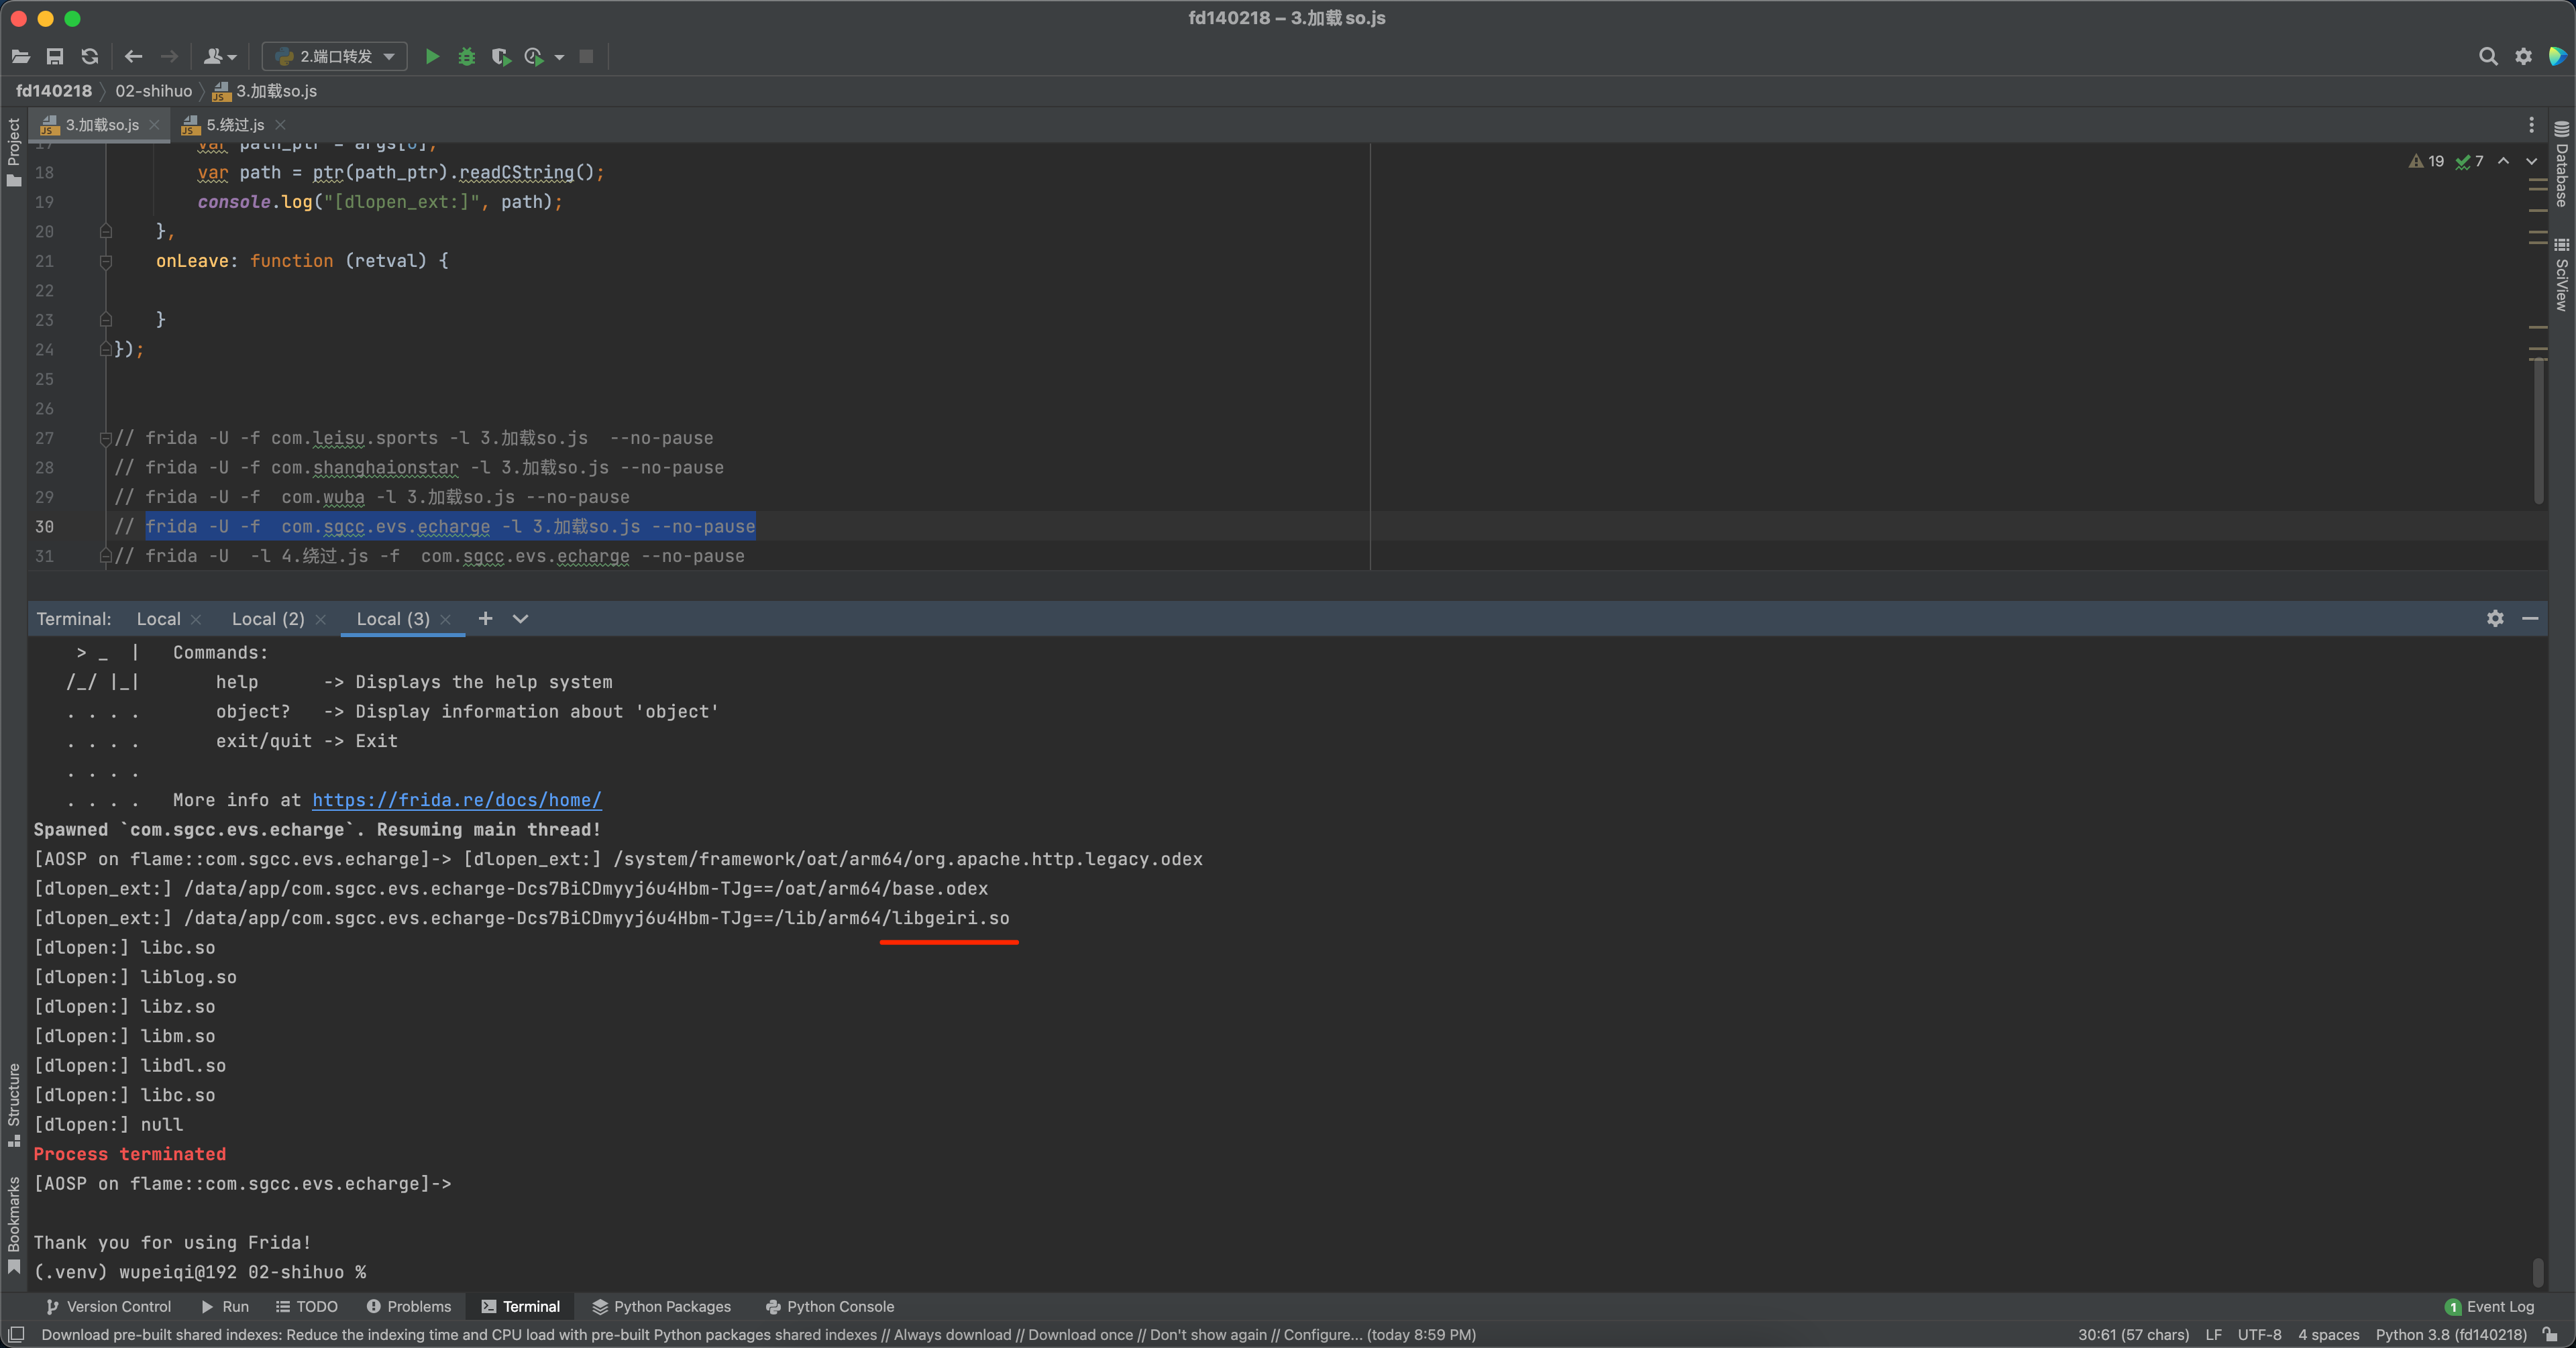Screen dimensions: 2576x1348
Task: Open the Python Packages tool window
Action: pos(662,1307)
